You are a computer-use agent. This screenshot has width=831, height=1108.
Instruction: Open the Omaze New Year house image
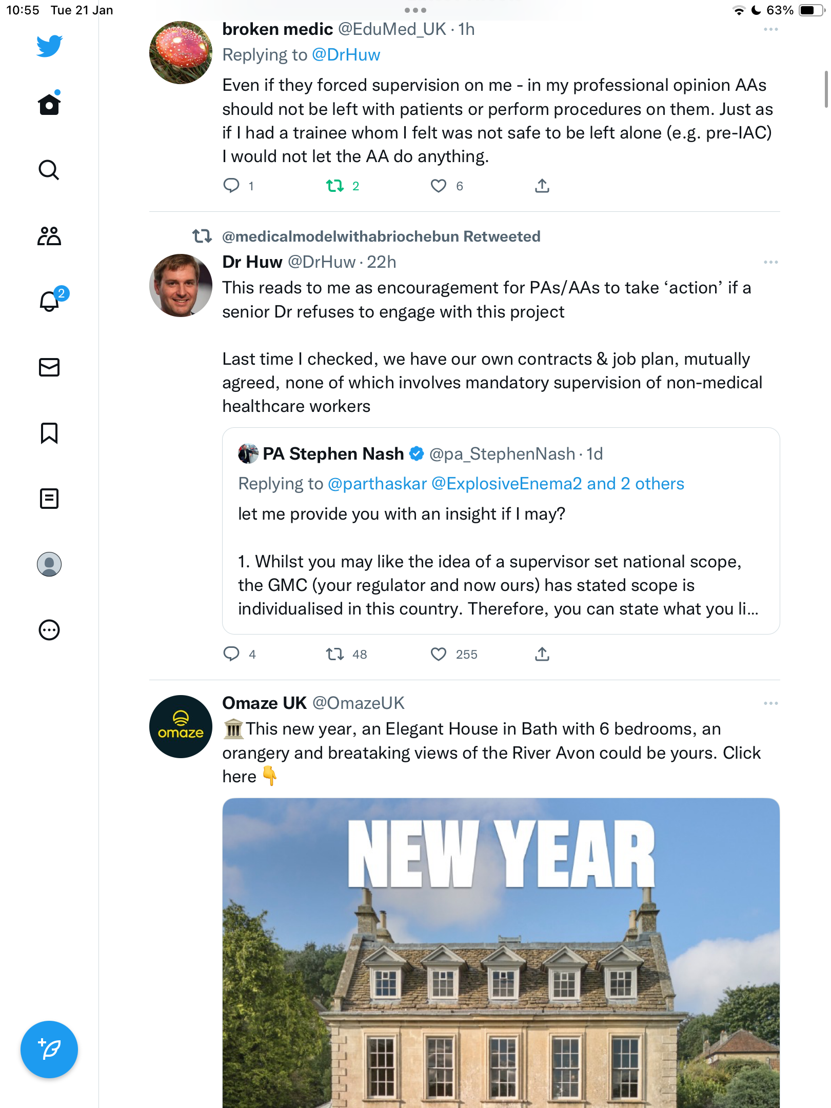[501, 953]
